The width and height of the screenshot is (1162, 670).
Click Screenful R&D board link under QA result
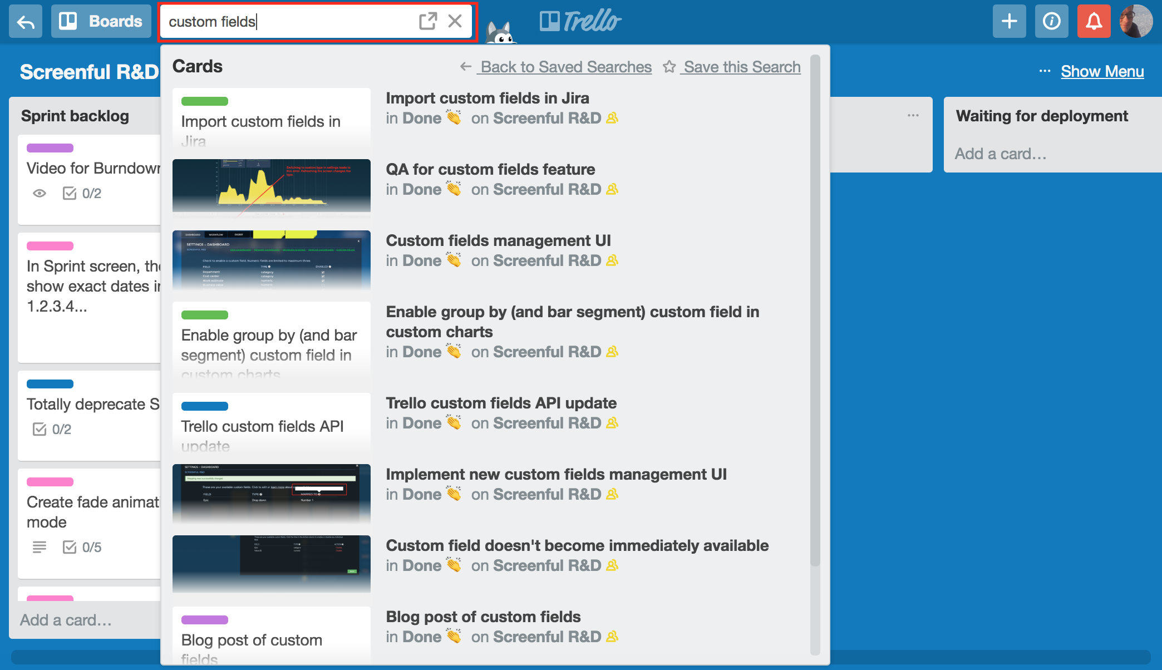tap(547, 189)
